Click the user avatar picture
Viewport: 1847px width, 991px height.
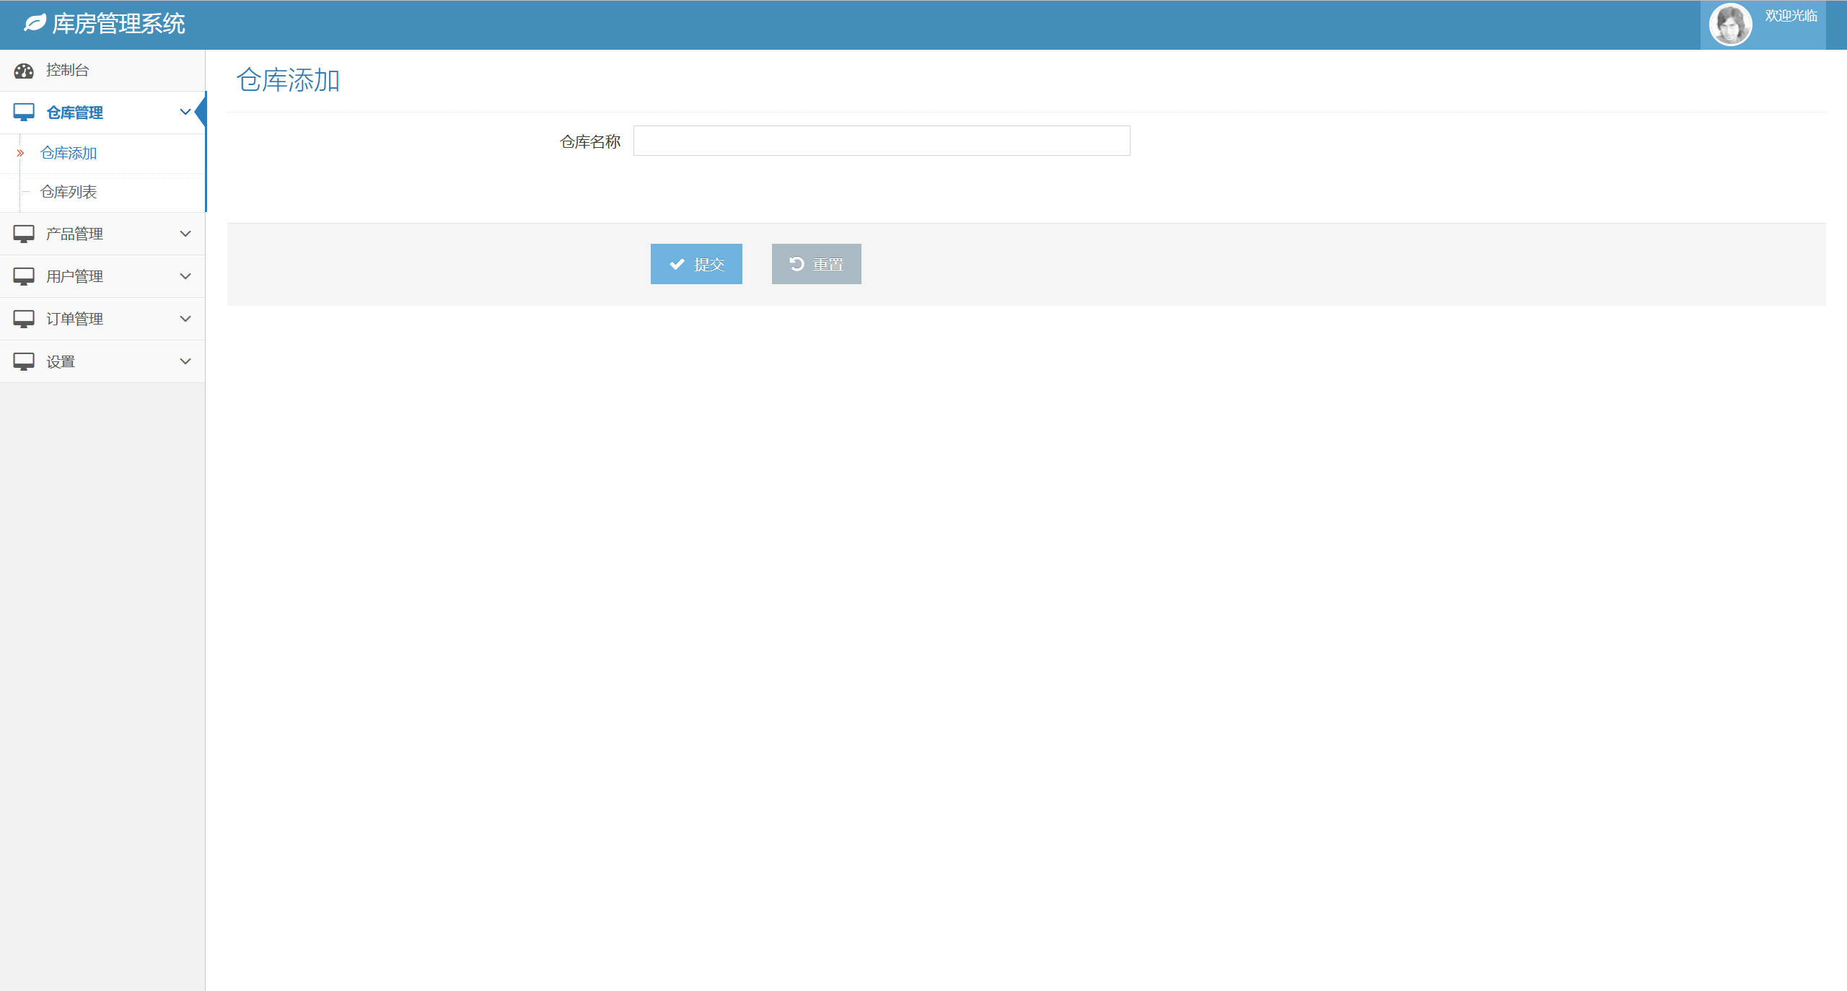(x=1730, y=25)
